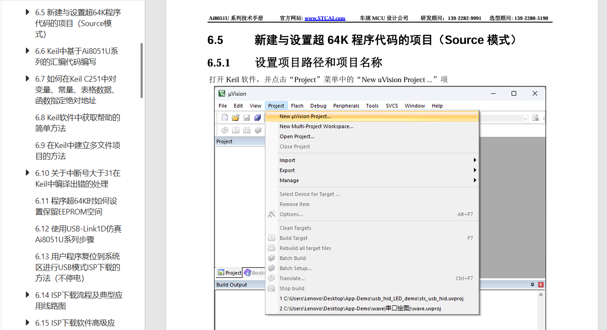The image size is (607, 330).
Task: Click the Save All toolbar icon
Action: pos(258,118)
